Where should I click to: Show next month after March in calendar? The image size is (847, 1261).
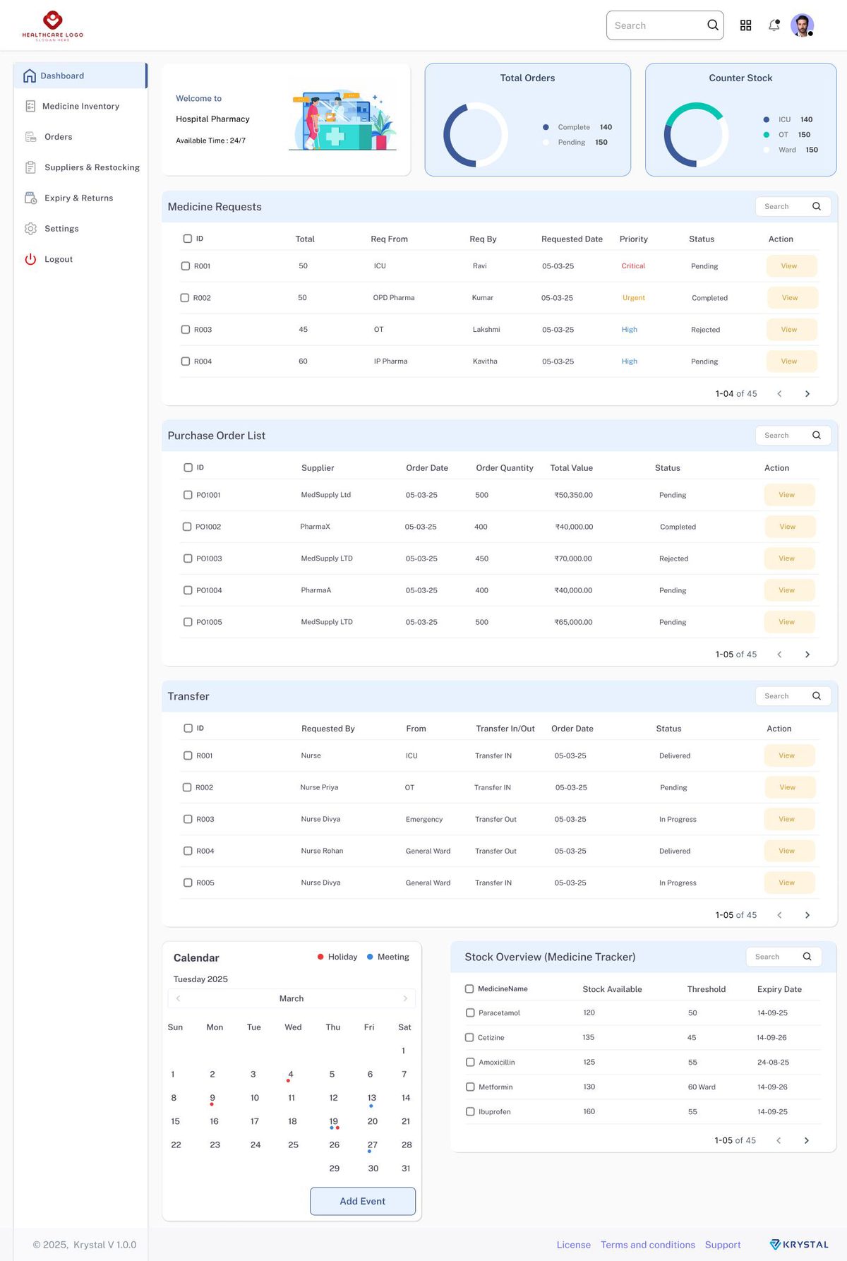tap(405, 998)
